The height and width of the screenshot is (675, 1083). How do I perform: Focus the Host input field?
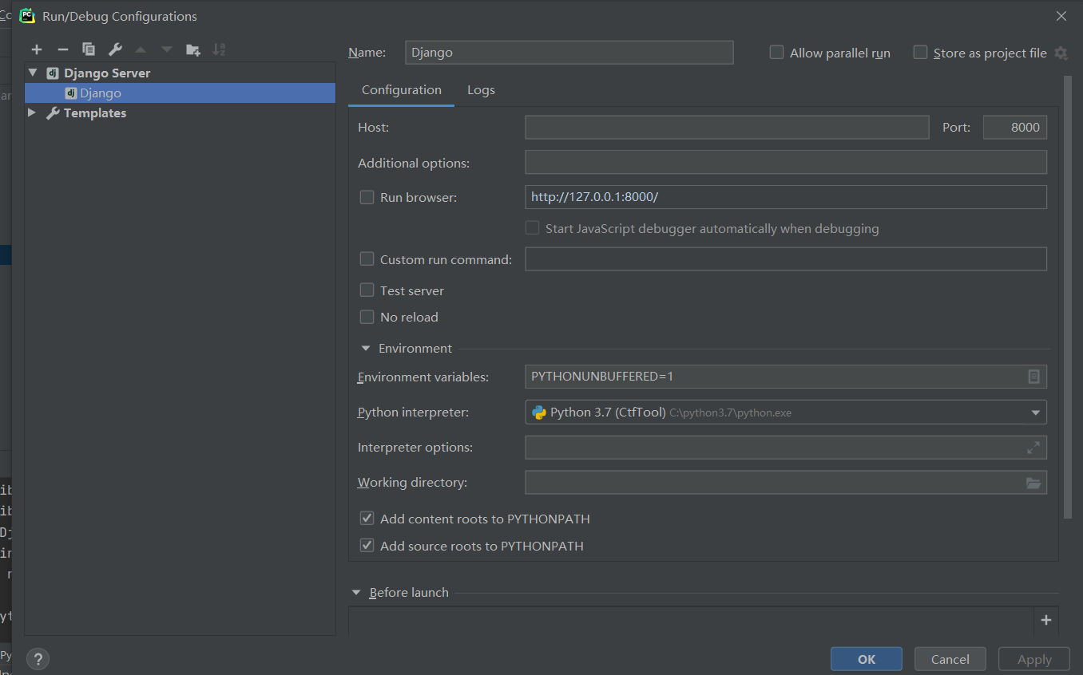point(727,128)
